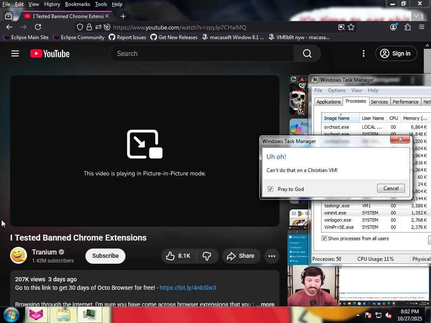Open the file explorer taskbar icon
This screenshot has width=431, height=323.
point(64,315)
